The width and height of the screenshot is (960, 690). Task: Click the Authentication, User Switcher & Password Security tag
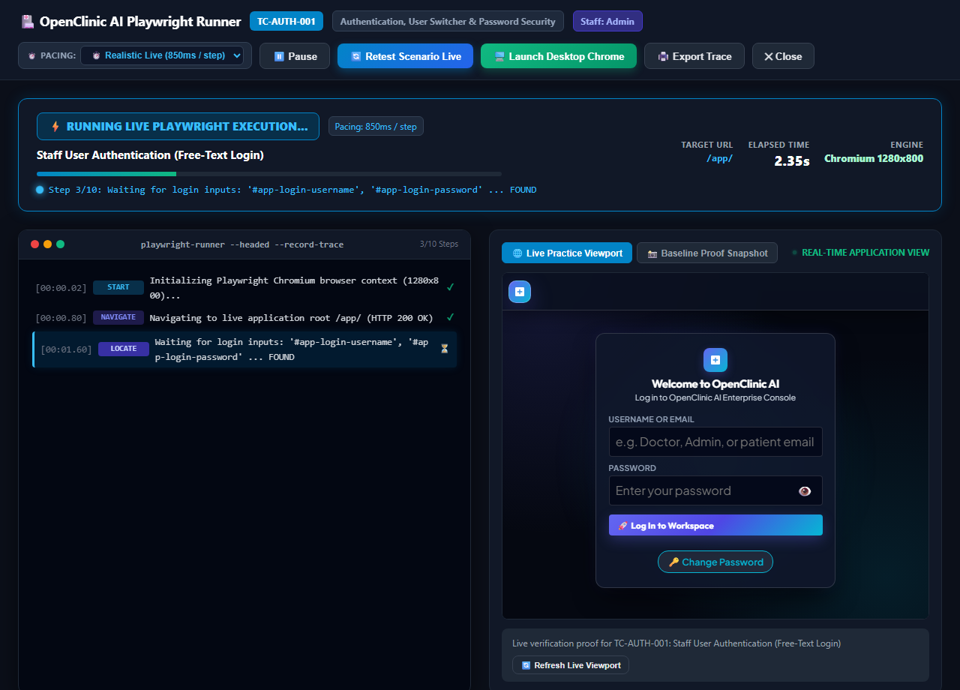pyautogui.click(x=448, y=21)
